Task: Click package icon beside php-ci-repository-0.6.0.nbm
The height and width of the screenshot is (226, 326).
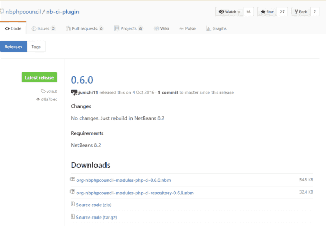Action: (x=73, y=192)
